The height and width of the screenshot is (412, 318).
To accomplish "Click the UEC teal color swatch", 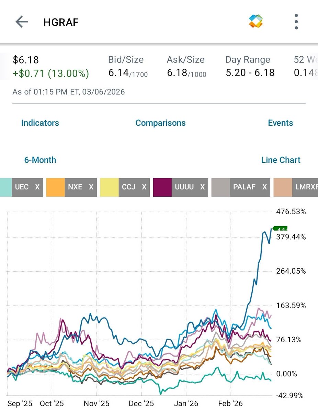I will pos(6,187).
